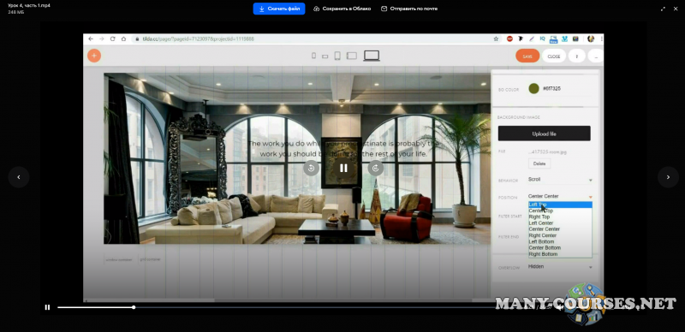
Task: Rewind video using the back-skip circle icon
Action: pyautogui.click(x=311, y=168)
